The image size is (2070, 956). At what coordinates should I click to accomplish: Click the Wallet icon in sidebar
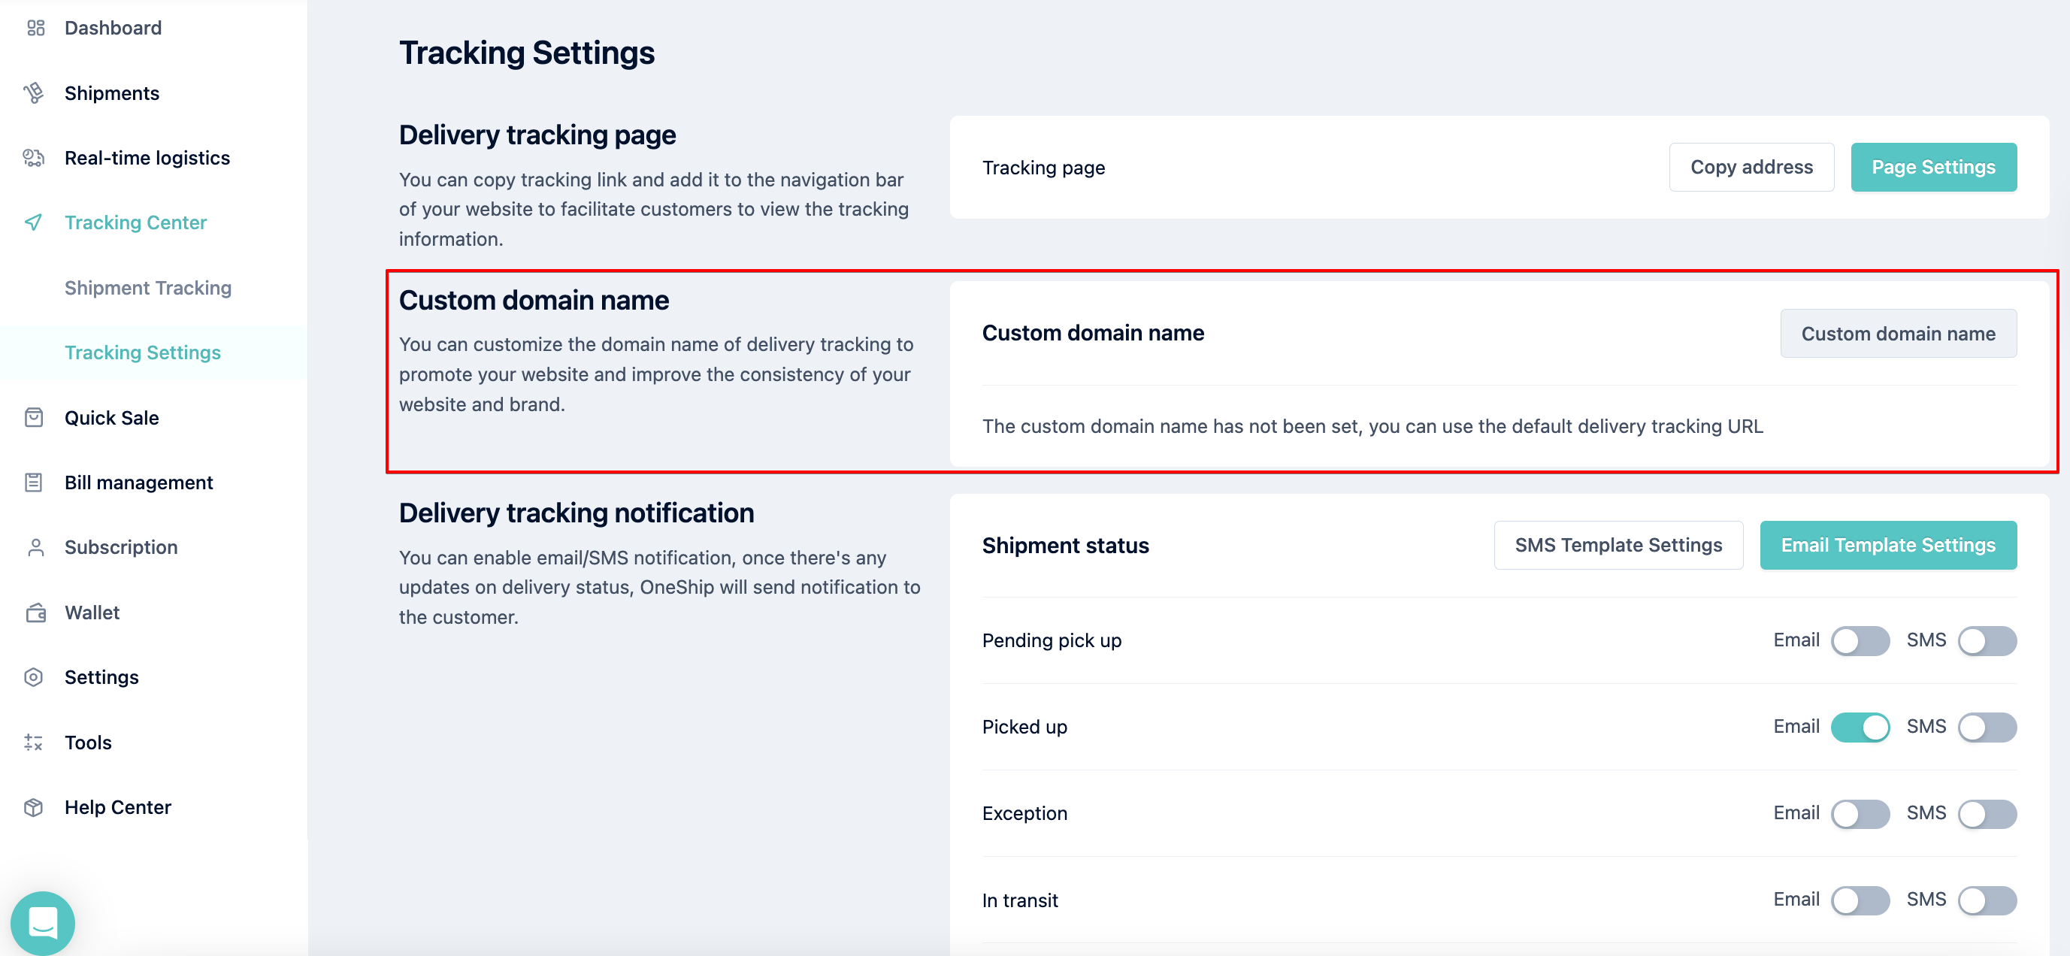click(x=35, y=613)
